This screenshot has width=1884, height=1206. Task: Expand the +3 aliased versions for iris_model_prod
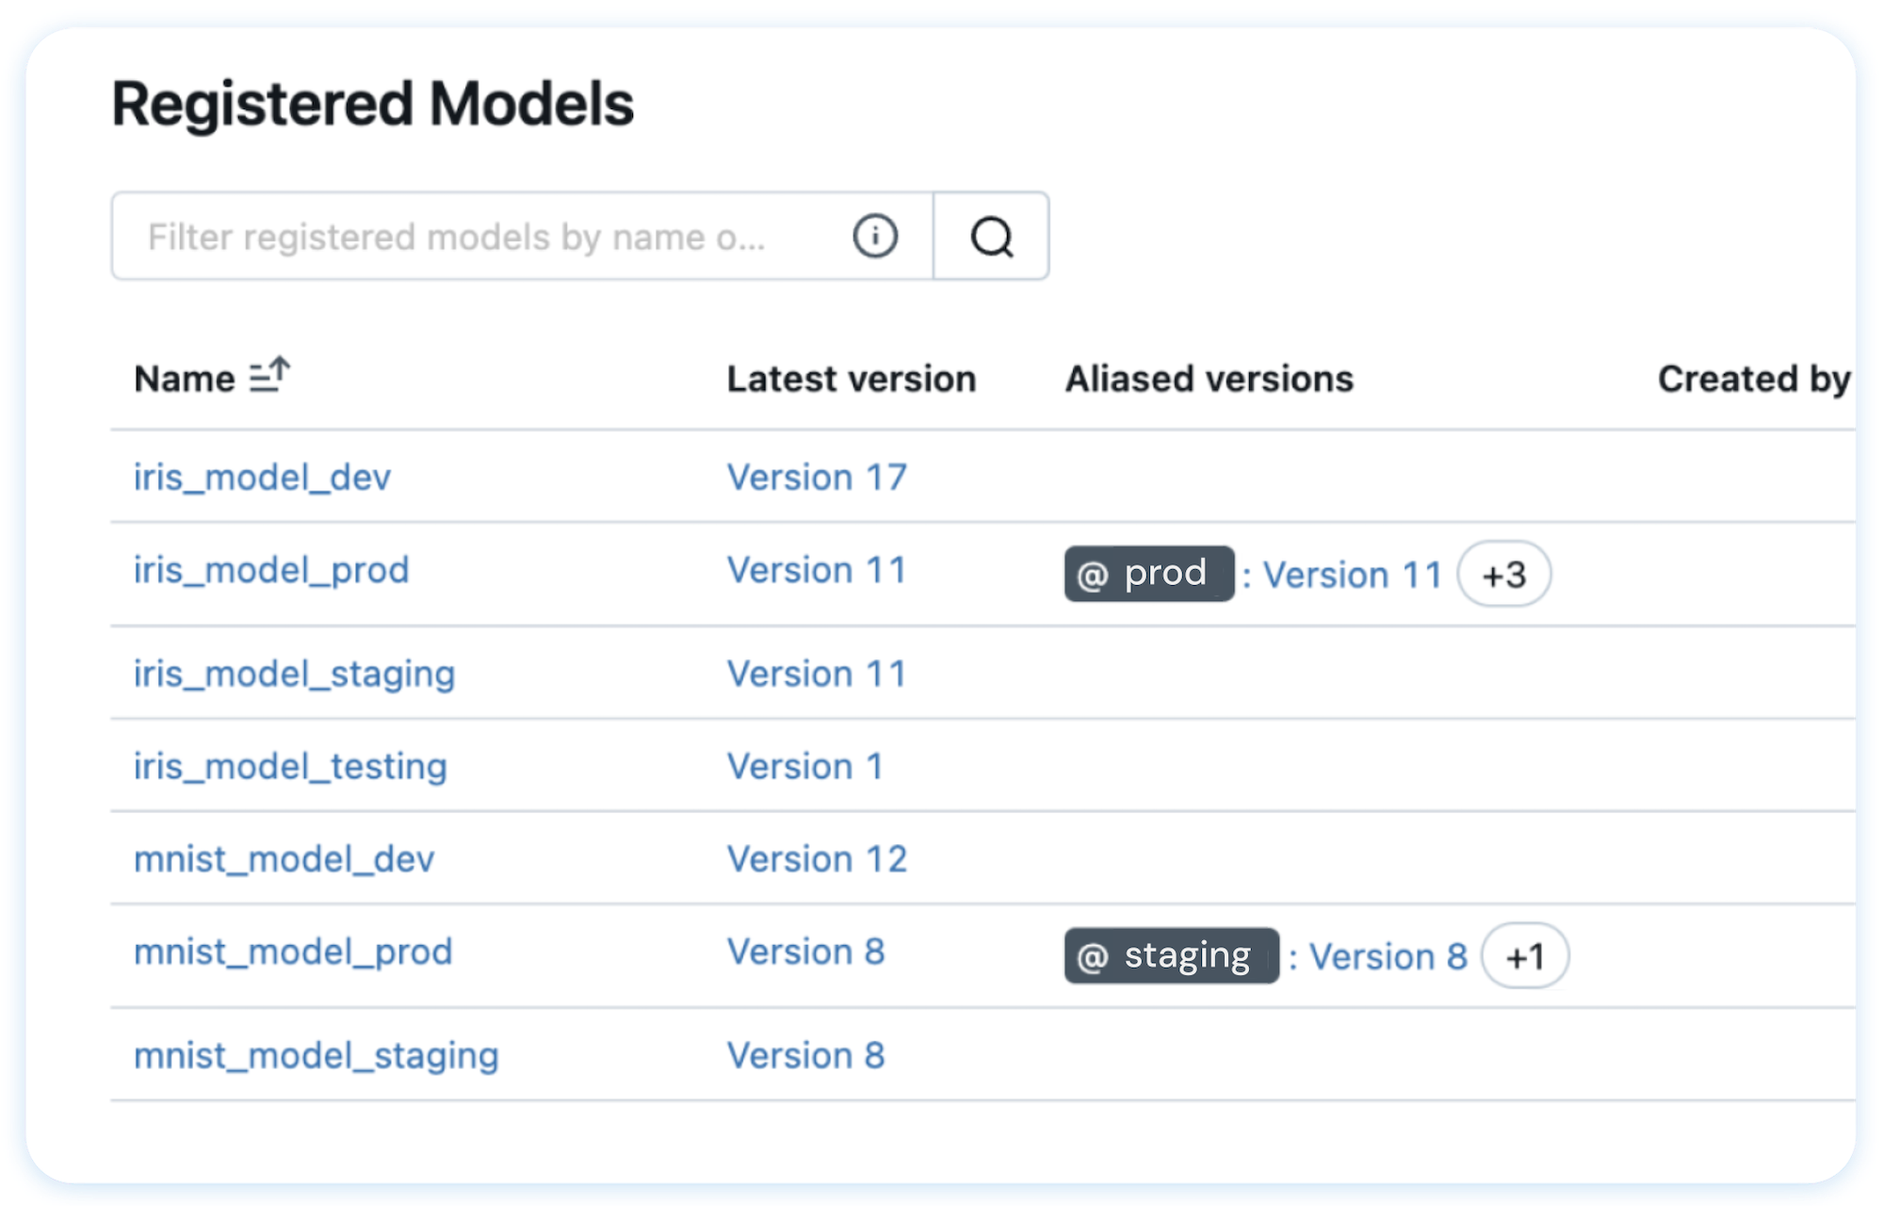click(x=1503, y=574)
